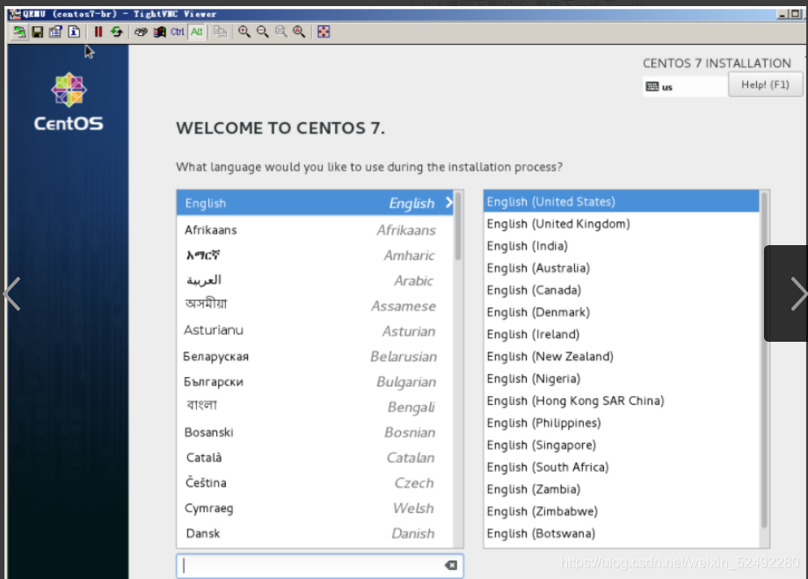Choose English (South Africa) locale
The height and width of the screenshot is (579, 808).
(621, 467)
